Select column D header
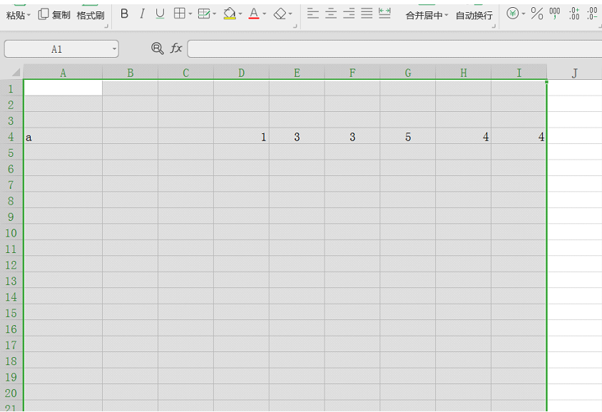Screen dimensions: 602x412 pyautogui.click(x=241, y=73)
